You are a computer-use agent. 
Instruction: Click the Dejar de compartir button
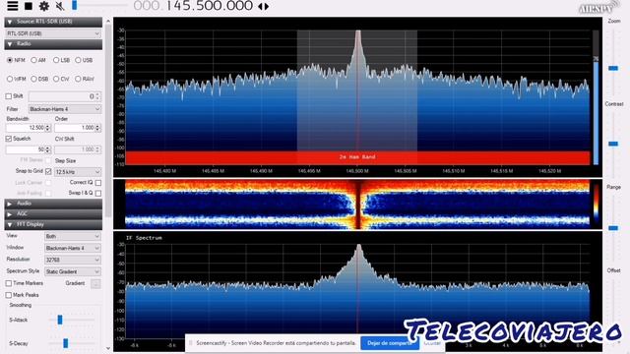pyautogui.click(x=389, y=343)
